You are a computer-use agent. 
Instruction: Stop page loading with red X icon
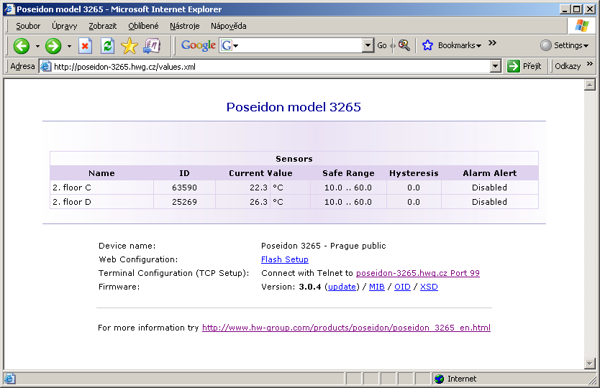click(x=85, y=46)
